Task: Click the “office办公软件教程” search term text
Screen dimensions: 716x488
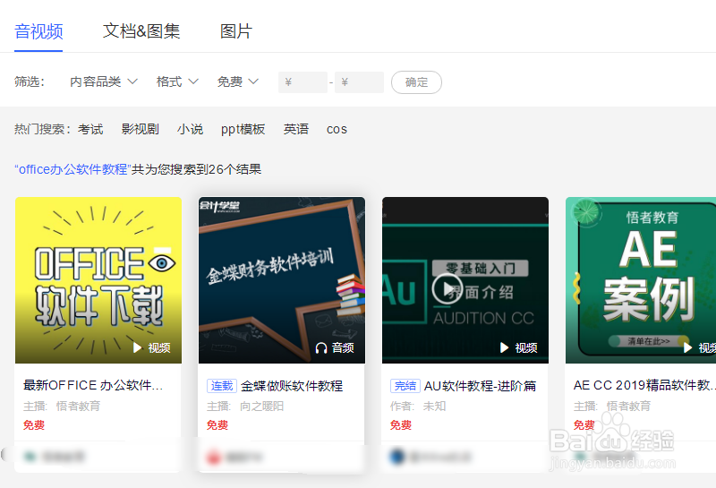Action: [x=72, y=169]
